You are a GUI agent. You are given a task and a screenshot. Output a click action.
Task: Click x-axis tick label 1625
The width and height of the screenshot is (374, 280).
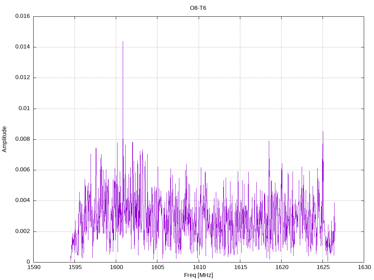click(x=323, y=267)
